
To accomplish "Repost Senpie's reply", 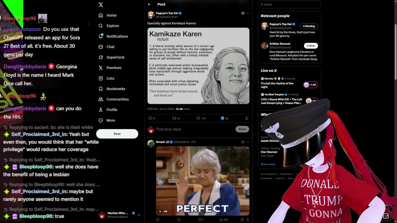I will [x=179, y=220].
